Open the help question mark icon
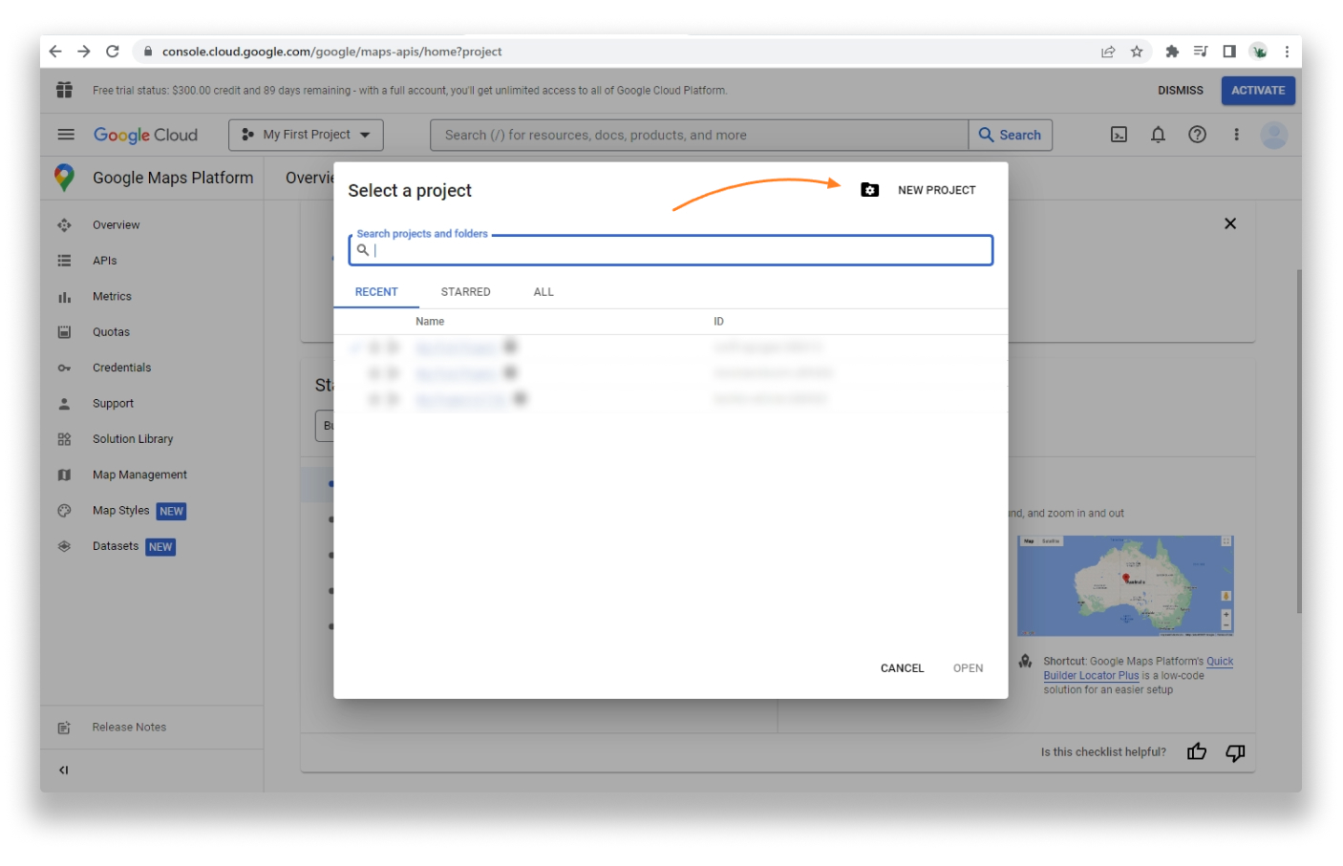Image resolution: width=1343 pixels, height=866 pixels. 1197,135
